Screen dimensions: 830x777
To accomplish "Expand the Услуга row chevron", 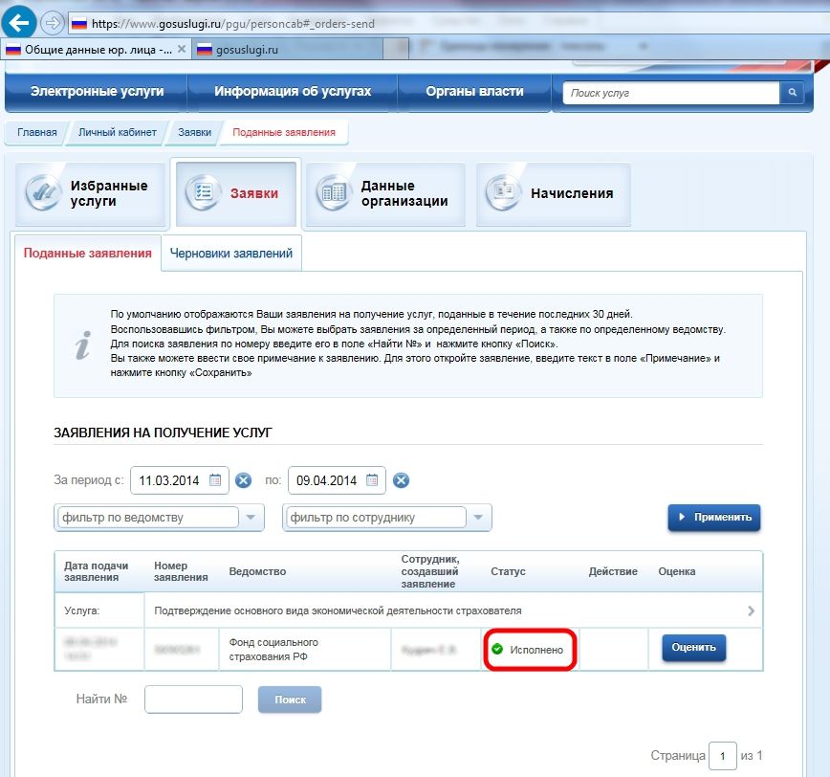I will point(751,610).
